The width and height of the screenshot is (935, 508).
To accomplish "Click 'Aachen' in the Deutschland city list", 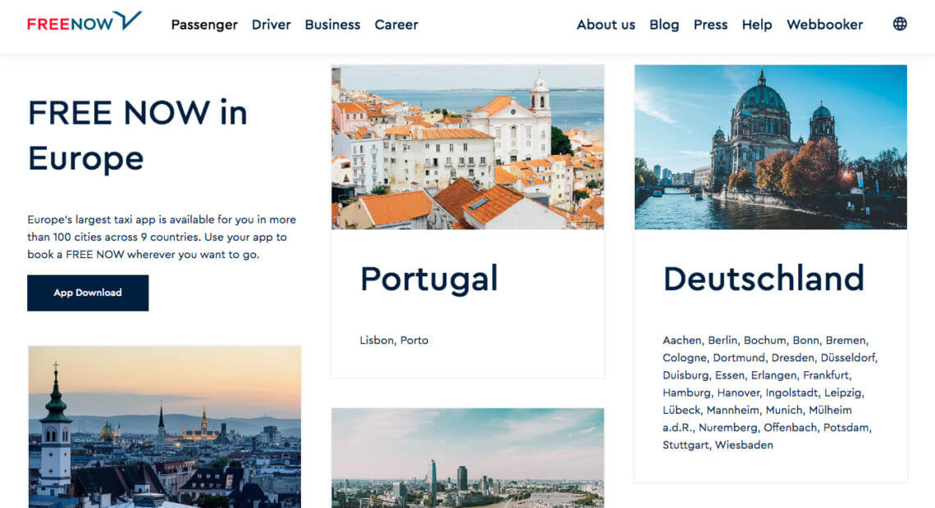I will (x=682, y=340).
